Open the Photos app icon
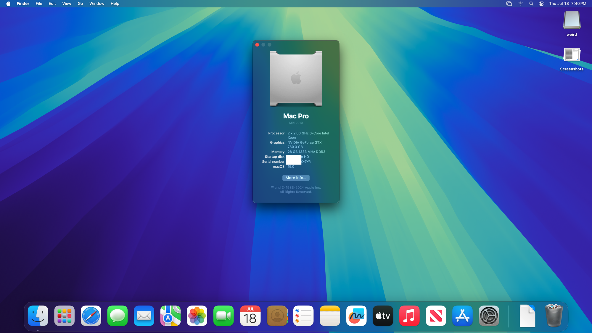Screen dimensions: 592x333 197,316
